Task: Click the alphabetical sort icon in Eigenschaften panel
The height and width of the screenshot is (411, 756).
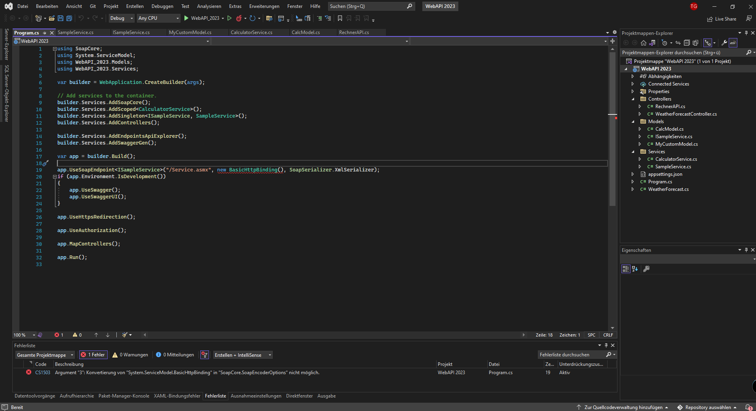Action: pos(635,269)
